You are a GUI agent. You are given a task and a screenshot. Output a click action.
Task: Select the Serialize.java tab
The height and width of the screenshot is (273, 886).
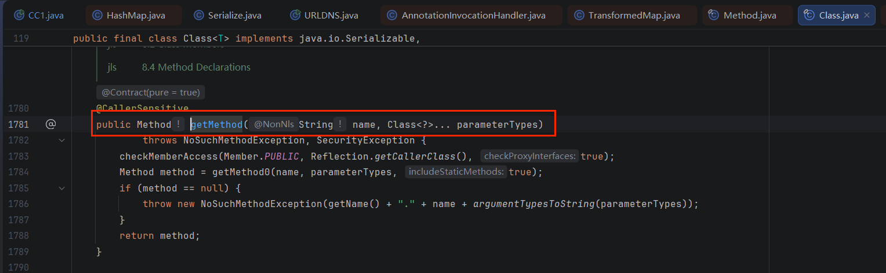[228, 15]
